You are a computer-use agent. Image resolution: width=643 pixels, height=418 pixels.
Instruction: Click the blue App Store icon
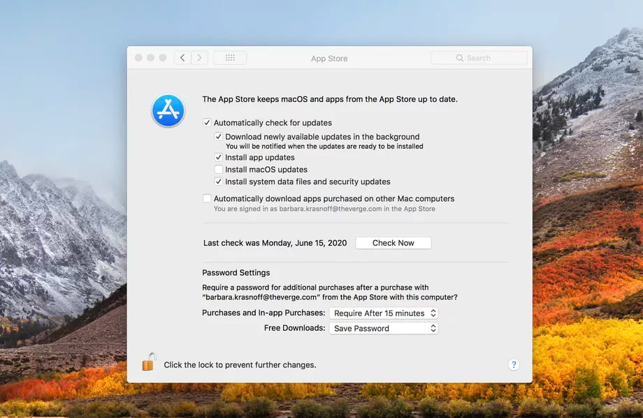tap(168, 110)
